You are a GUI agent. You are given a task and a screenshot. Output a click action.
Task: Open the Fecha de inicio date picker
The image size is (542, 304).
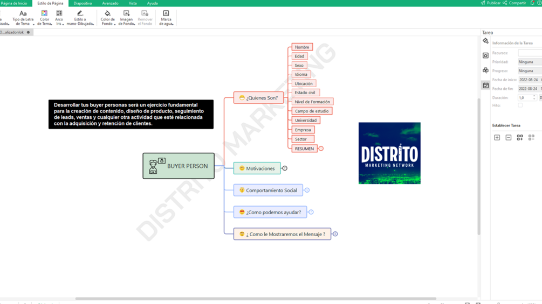[x=529, y=80]
